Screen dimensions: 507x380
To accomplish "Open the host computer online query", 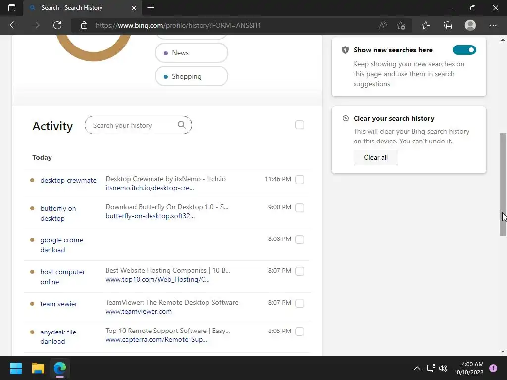I will (62, 277).
